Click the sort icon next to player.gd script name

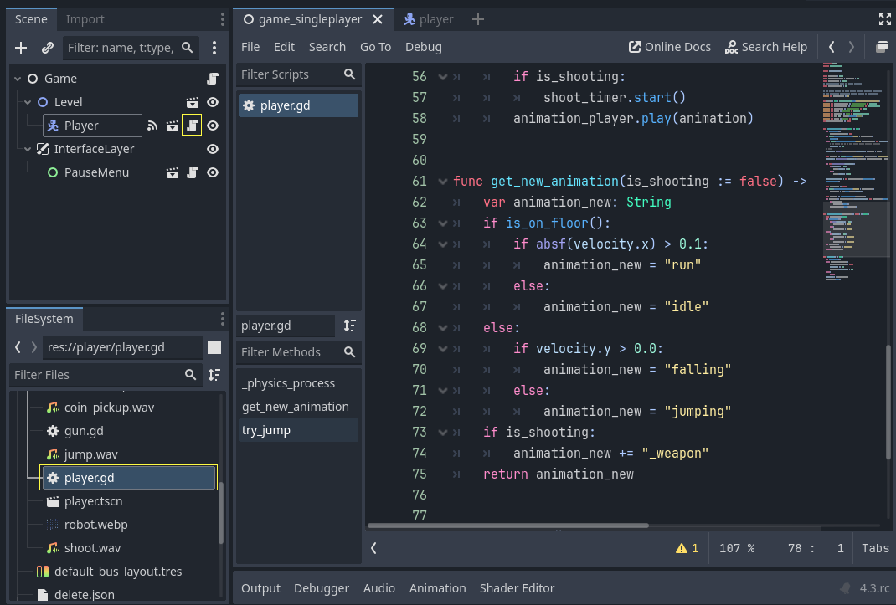(x=349, y=326)
